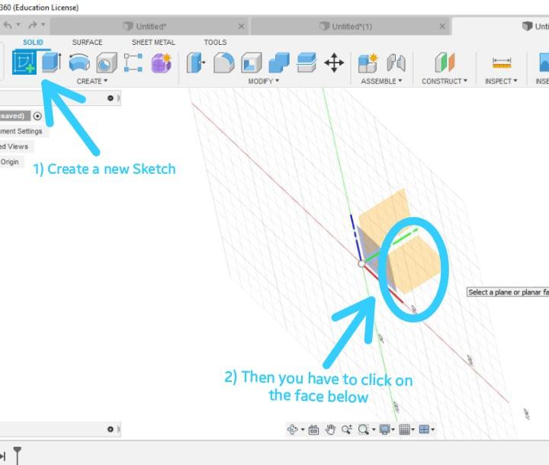
Task: Select the Measure ruler tool
Action: pyautogui.click(x=502, y=63)
